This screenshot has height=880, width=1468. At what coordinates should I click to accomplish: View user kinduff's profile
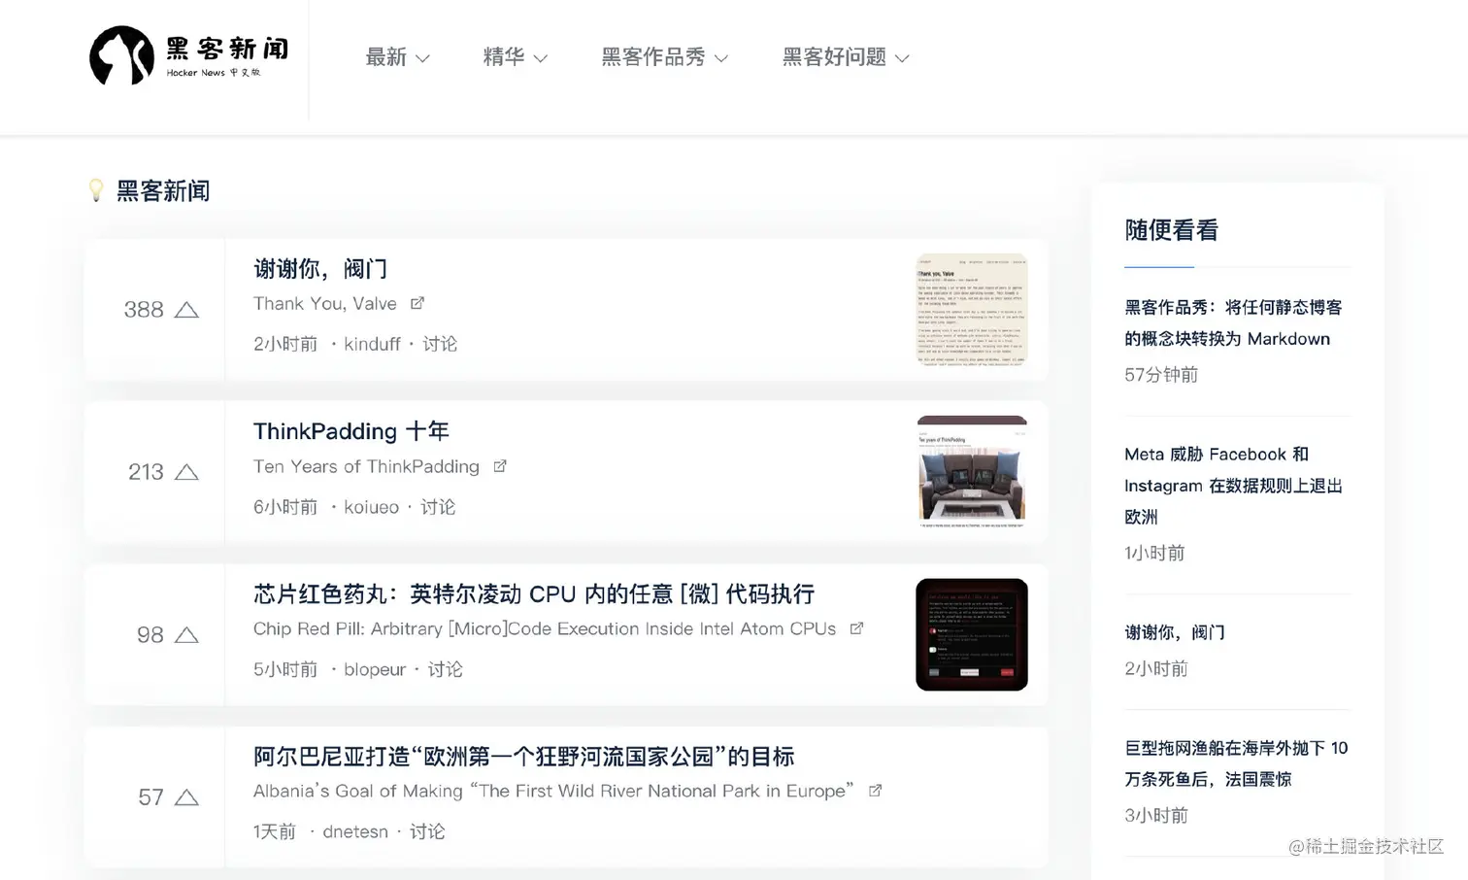tap(372, 344)
